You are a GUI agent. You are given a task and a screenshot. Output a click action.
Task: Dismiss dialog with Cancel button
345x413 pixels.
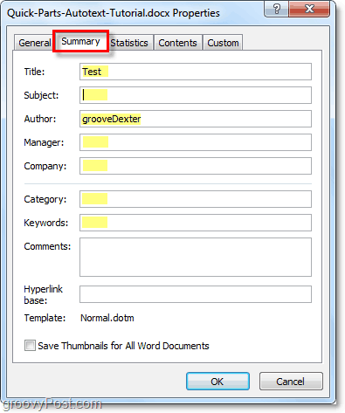pyautogui.click(x=291, y=382)
